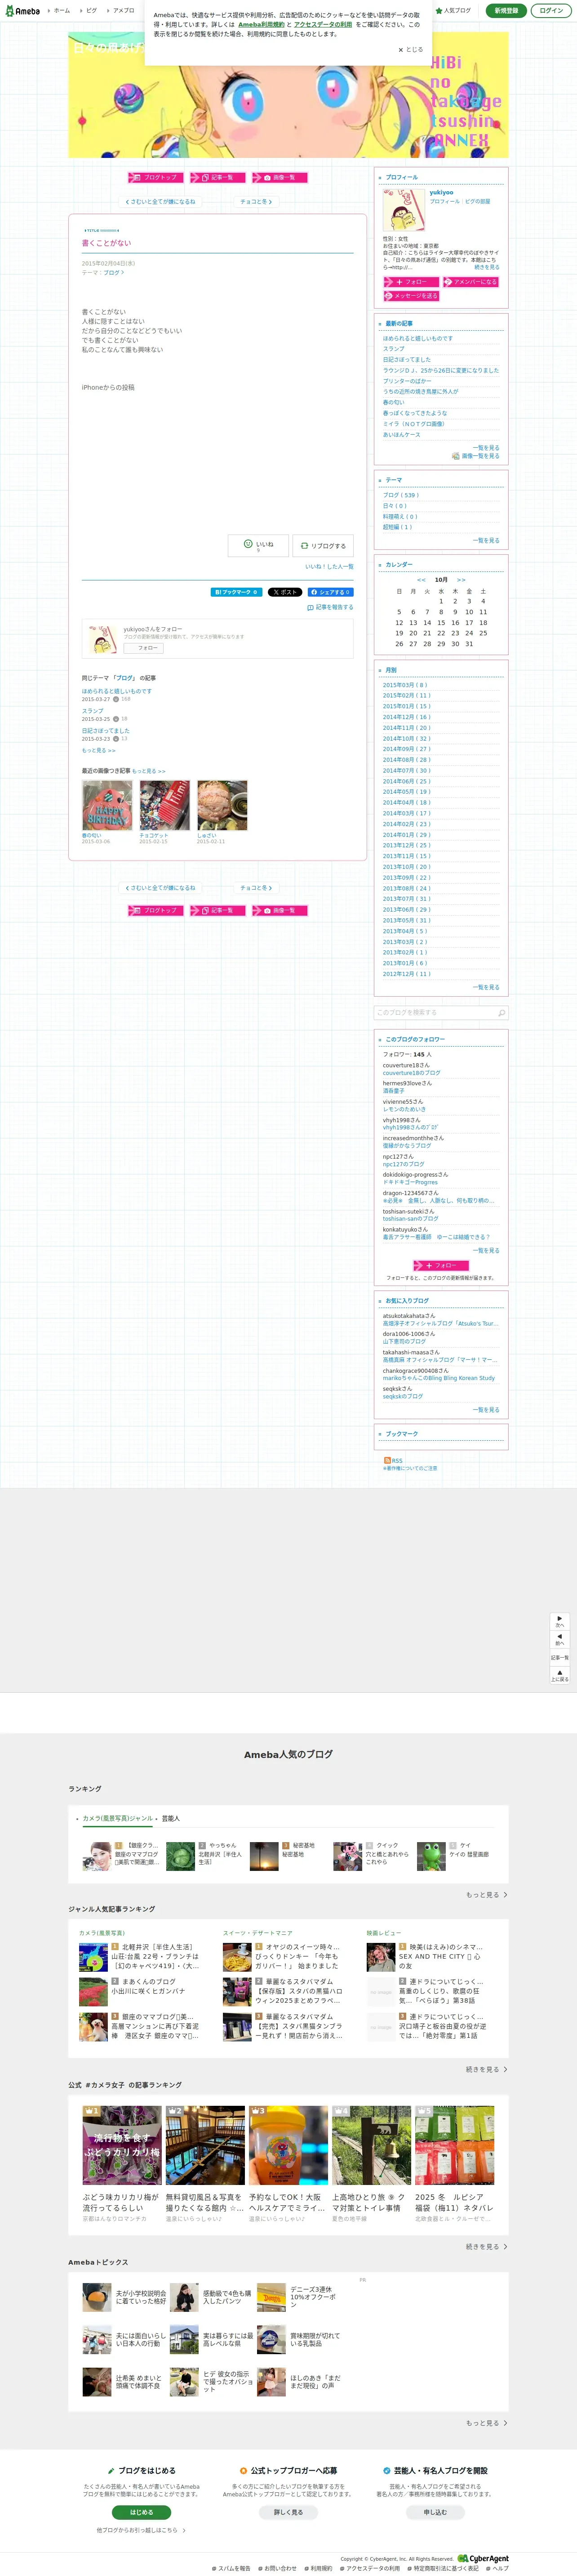577x2576 pixels.
Task: Open the スパムを報告 footer link
Action: pos(231,2568)
